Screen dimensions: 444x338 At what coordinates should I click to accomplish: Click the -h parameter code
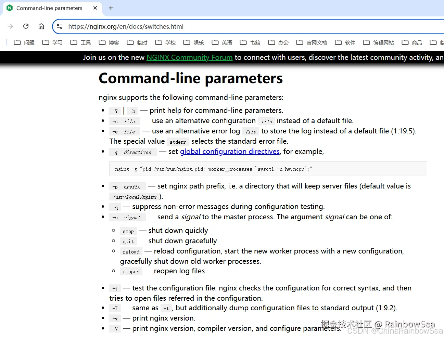[132, 111]
